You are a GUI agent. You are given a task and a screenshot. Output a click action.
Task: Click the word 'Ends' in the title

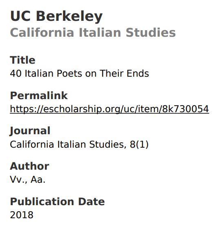coord(138,73)
